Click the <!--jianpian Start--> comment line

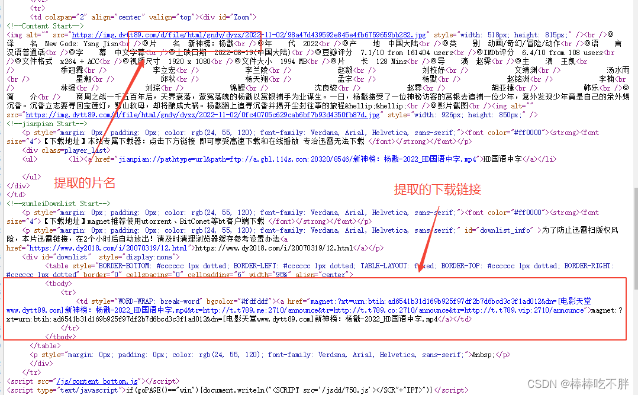pyautogui.click(x=47, y=124)
